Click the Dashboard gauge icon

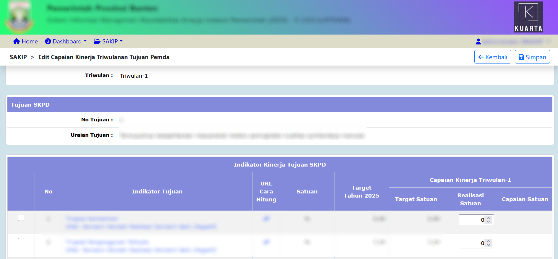click(48, 41)
